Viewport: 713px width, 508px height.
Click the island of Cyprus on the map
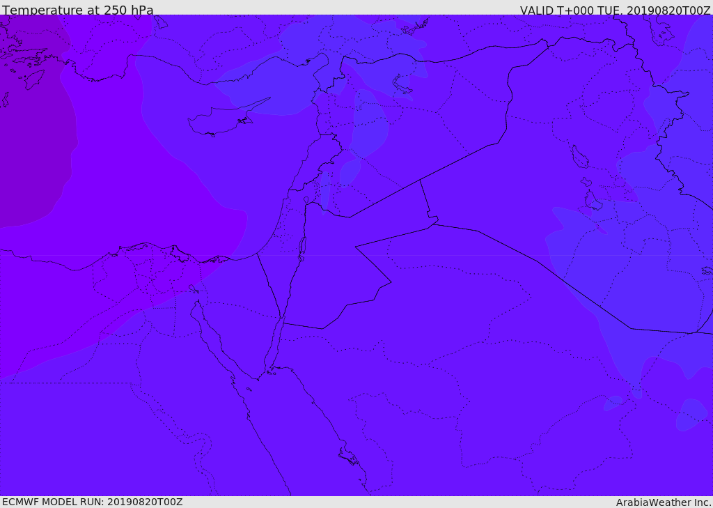[223, 118]
